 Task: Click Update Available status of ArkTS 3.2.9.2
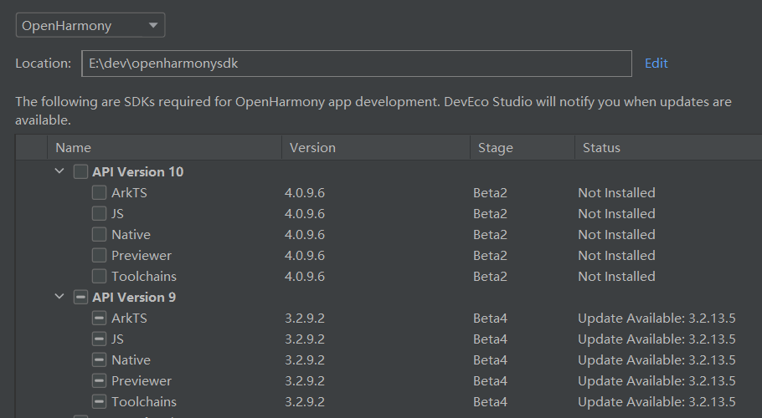tap(656, 319)
